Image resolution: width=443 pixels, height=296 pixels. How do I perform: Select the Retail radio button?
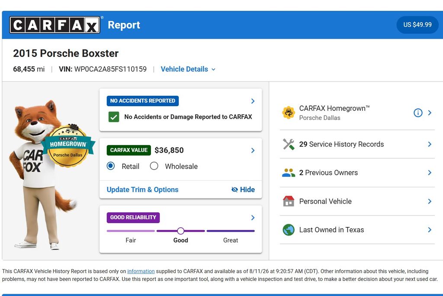coord(111,166)
